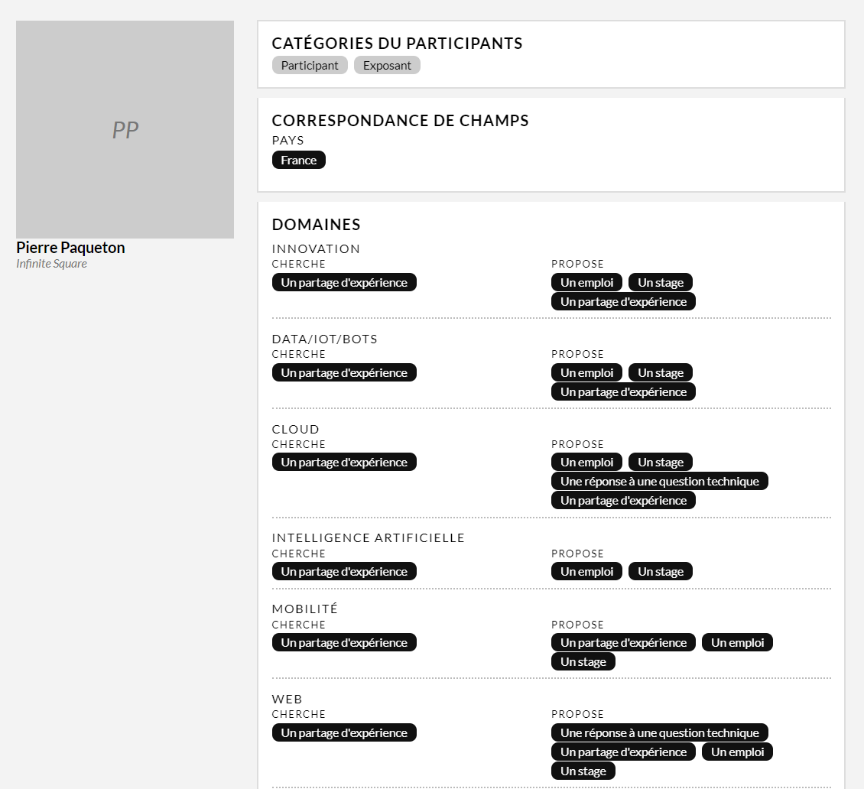Screen dimensions: 864x789
Task: Click 'Un emploi' in Mobilité section
Action: [737, 643]
